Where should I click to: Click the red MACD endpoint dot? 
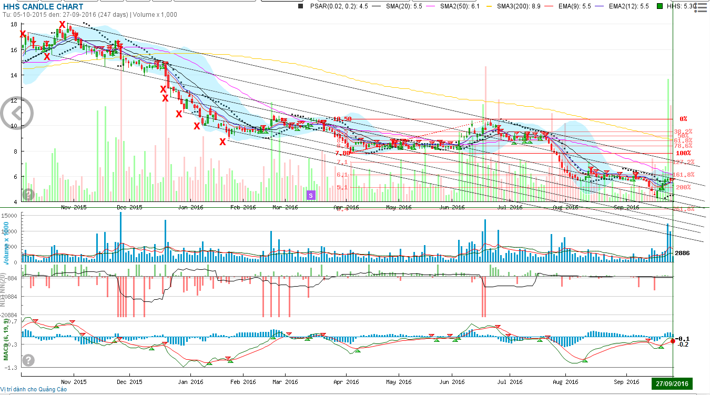[673, 341]
